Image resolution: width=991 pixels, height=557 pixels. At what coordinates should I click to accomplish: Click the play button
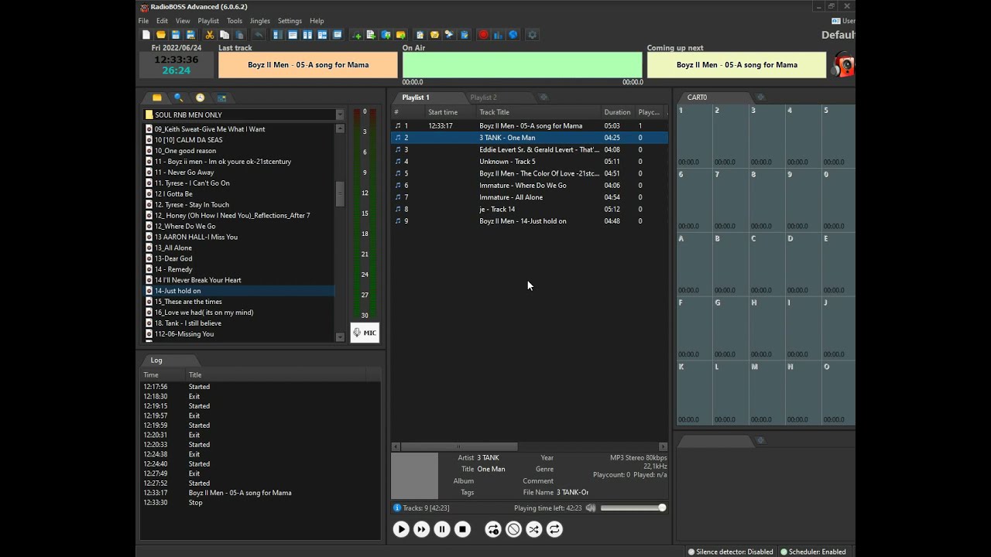(401, 529)
